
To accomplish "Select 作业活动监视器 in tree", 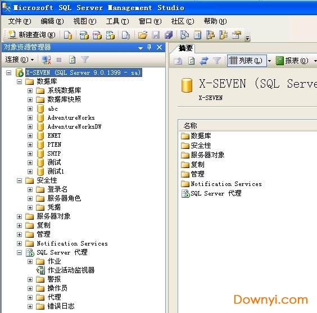I will click(x=71, y=270).
